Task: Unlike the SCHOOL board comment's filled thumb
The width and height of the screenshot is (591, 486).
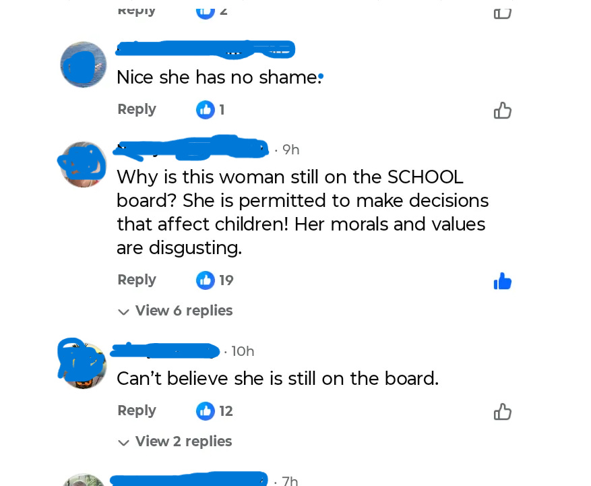Action: point(503,281)
